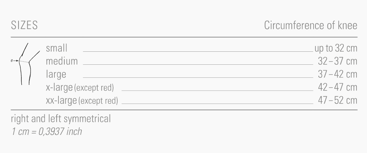Click the '37–42 cm' measurement

click(338, 75)
